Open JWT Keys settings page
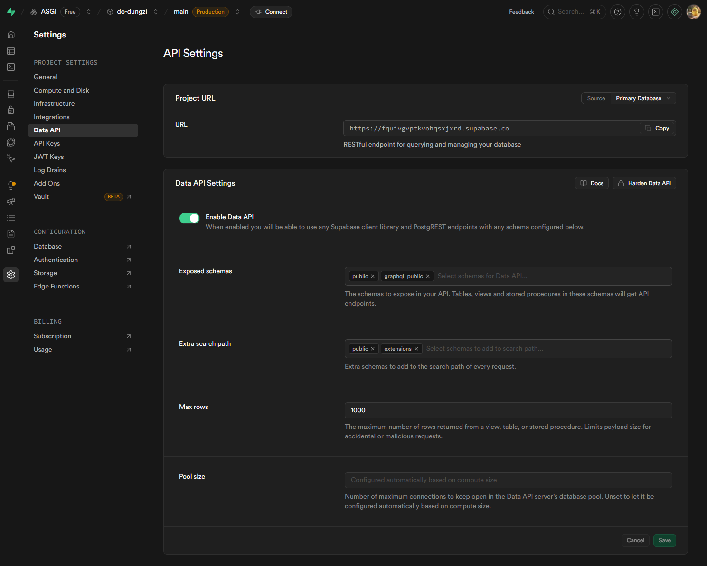Viewport: 707px width, 566px height. [48, 157]
